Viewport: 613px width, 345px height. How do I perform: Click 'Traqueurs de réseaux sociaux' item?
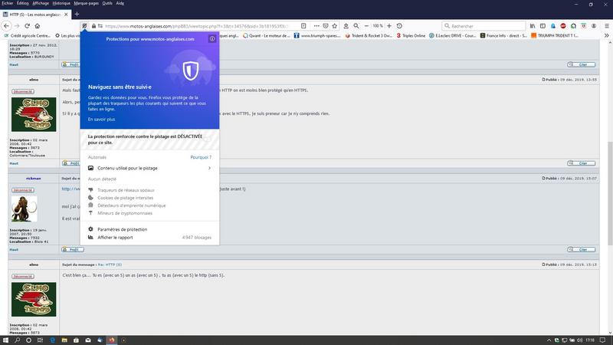point(126,190)
